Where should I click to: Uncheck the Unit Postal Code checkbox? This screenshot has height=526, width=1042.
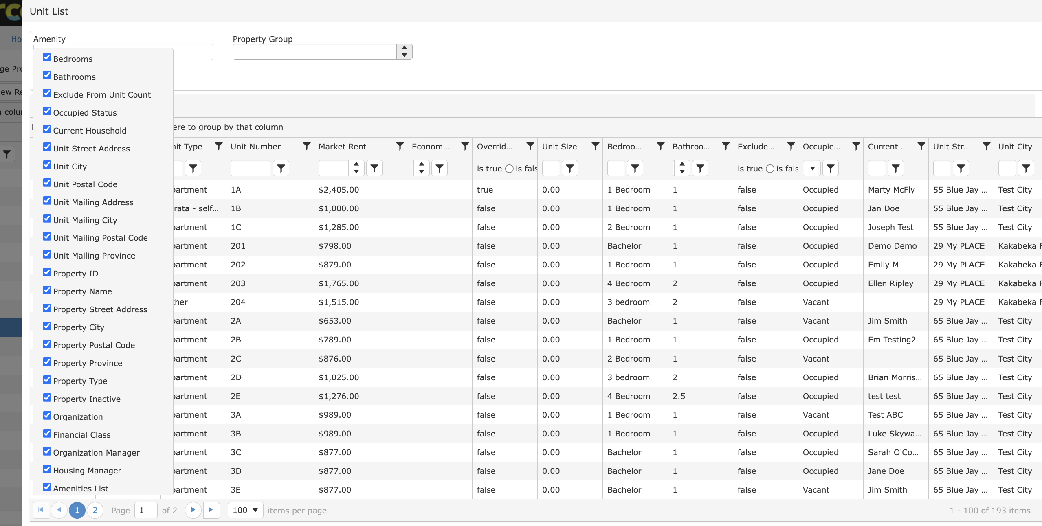(47, 183)
